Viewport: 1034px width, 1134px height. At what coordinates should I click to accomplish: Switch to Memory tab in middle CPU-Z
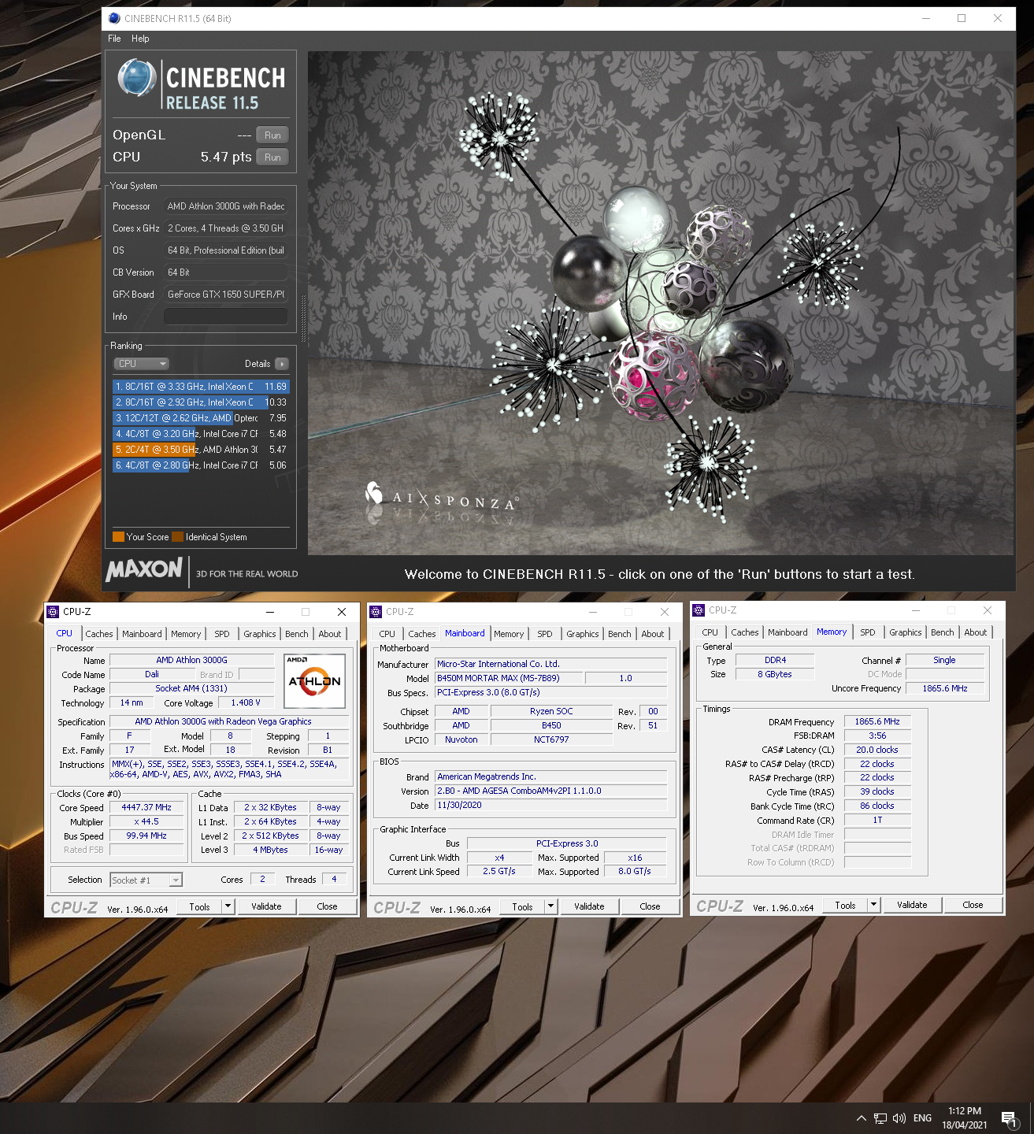(509, 634)
